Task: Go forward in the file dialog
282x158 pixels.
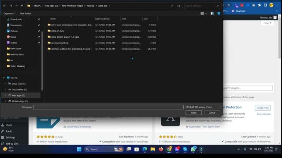Action: tap(11, 6)
